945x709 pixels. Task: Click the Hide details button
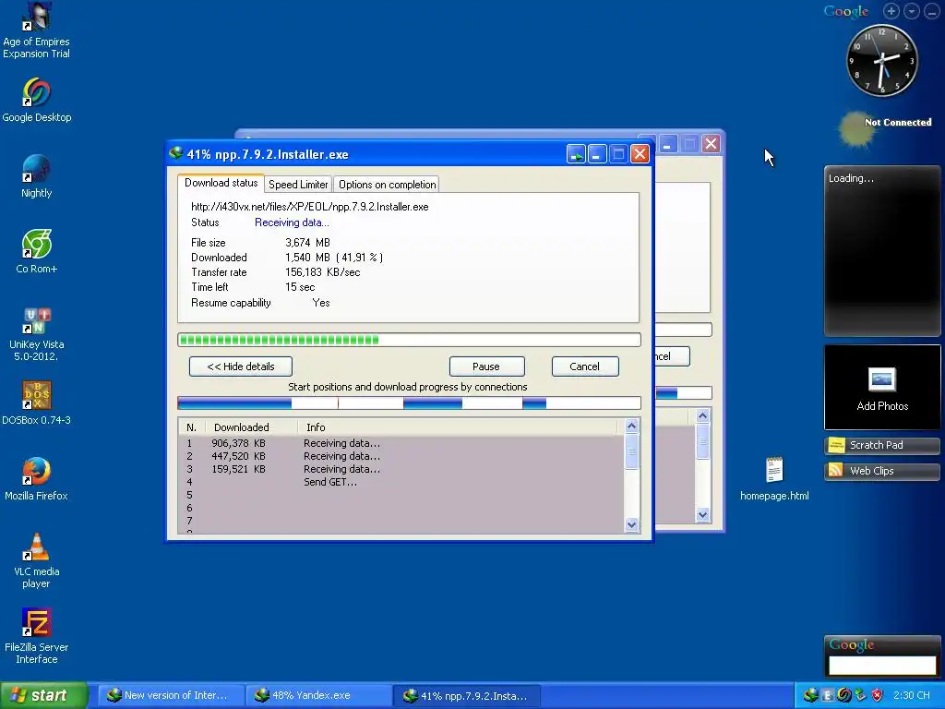241,367
